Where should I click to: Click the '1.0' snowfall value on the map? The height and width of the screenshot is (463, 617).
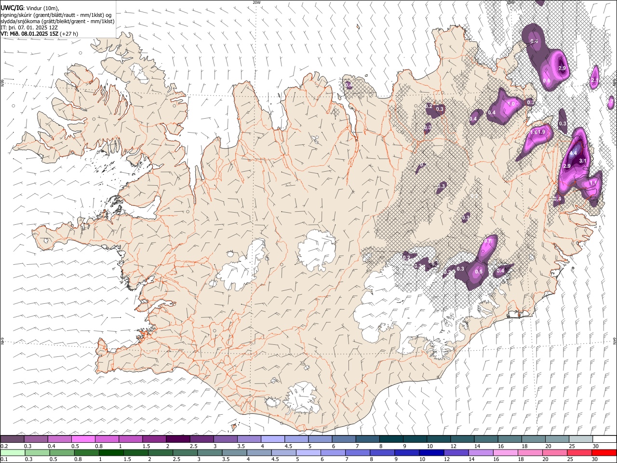(x=512, y=104)
